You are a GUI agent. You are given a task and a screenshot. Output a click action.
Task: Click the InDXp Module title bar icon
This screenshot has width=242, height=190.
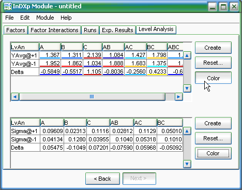(x=7, y=6)
